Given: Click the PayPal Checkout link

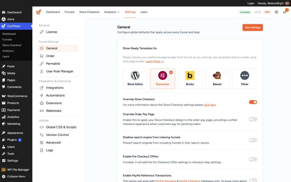Looking at the screenshot, I should (190, 181).
